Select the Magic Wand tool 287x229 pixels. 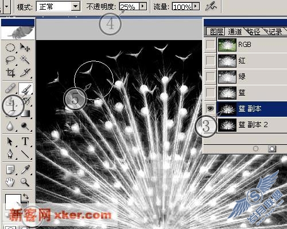pyautogui.click(x=25, y=60)
